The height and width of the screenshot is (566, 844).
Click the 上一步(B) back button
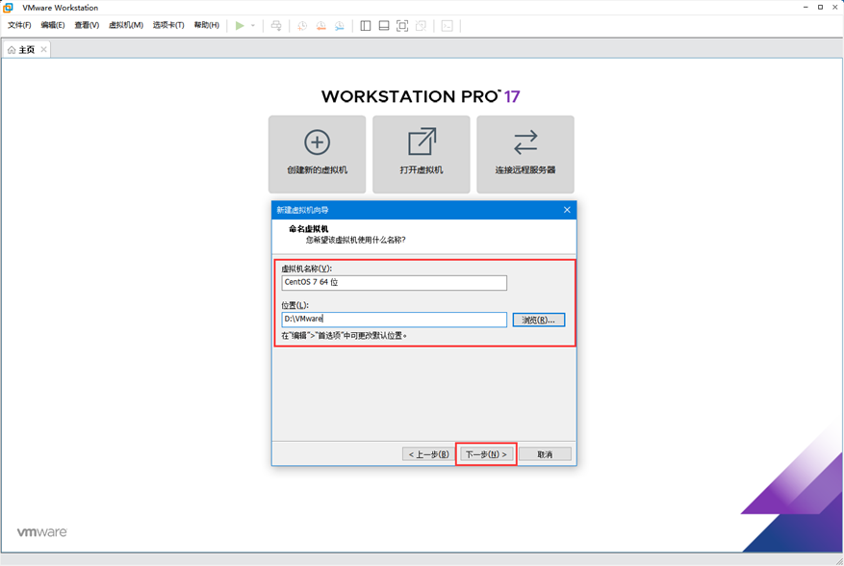tap(428, 454)
